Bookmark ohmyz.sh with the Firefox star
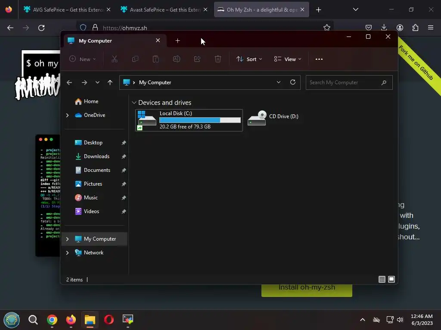This screenshot has height=330, width=441. point(326,27)
